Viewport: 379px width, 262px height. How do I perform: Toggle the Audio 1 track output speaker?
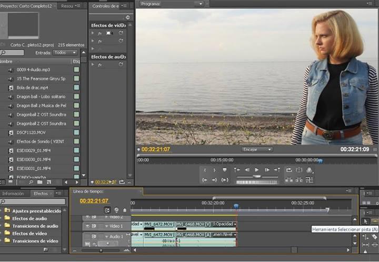88,237
